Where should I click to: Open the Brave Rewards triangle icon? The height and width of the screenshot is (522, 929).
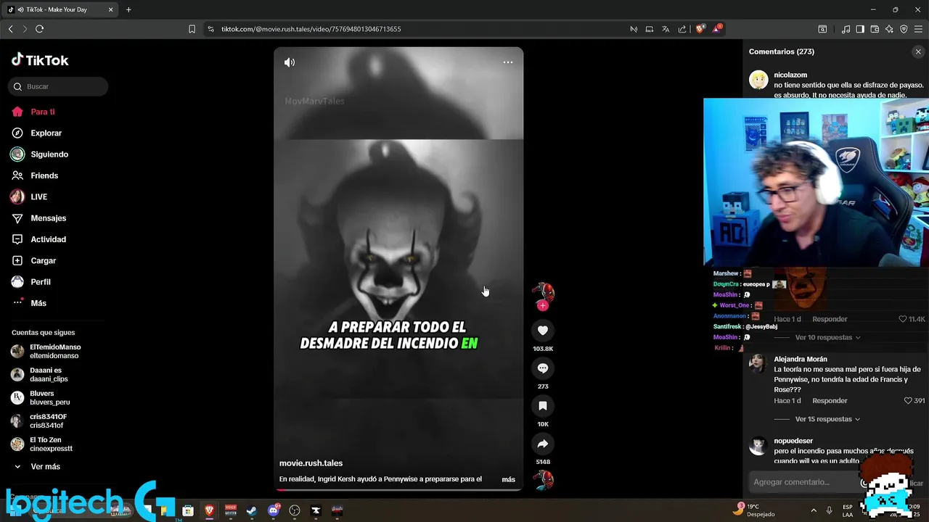(x=717, y=29)
